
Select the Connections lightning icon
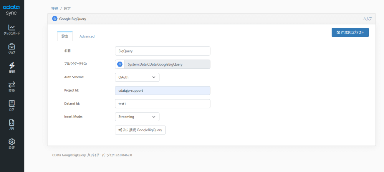12,66
